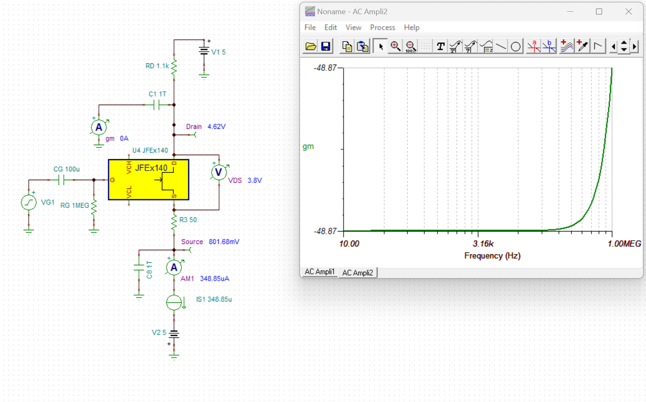Click the 3.16k frequency axis tick label
Image resolution: width=646 pixels, height=402 pixels.
click(x=483, y=244)
